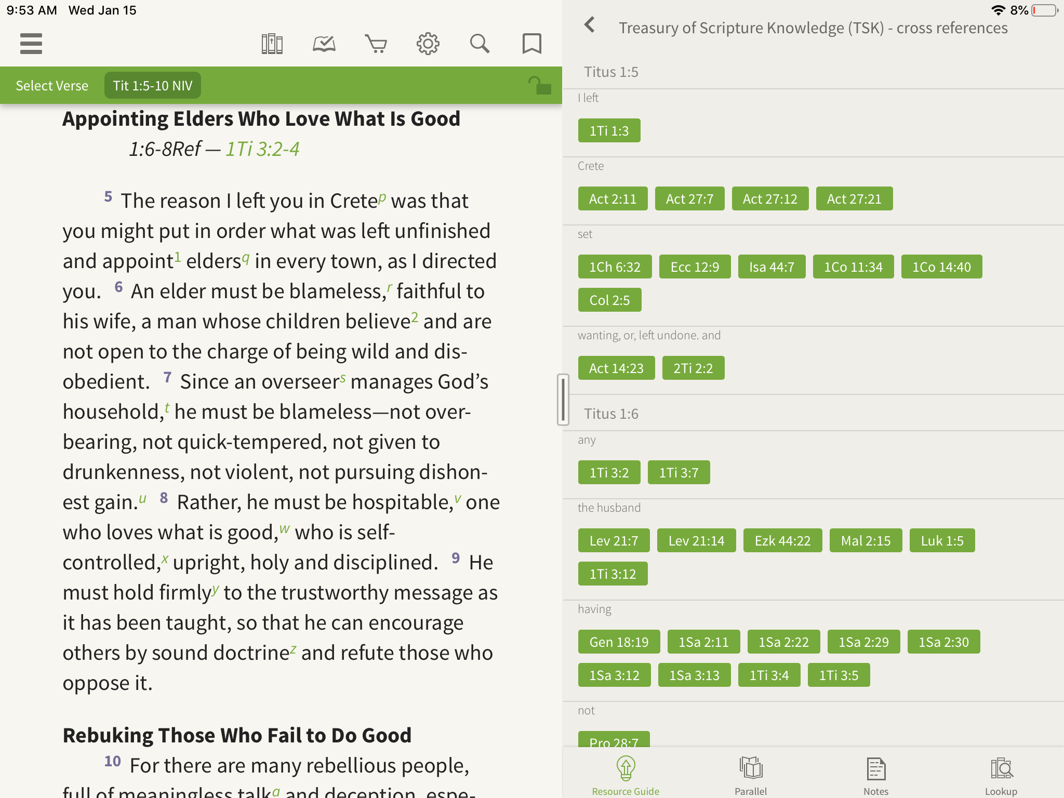Tap footnote marker z after doctrine
Screen dimensions: 1064x798
point(294,649)
